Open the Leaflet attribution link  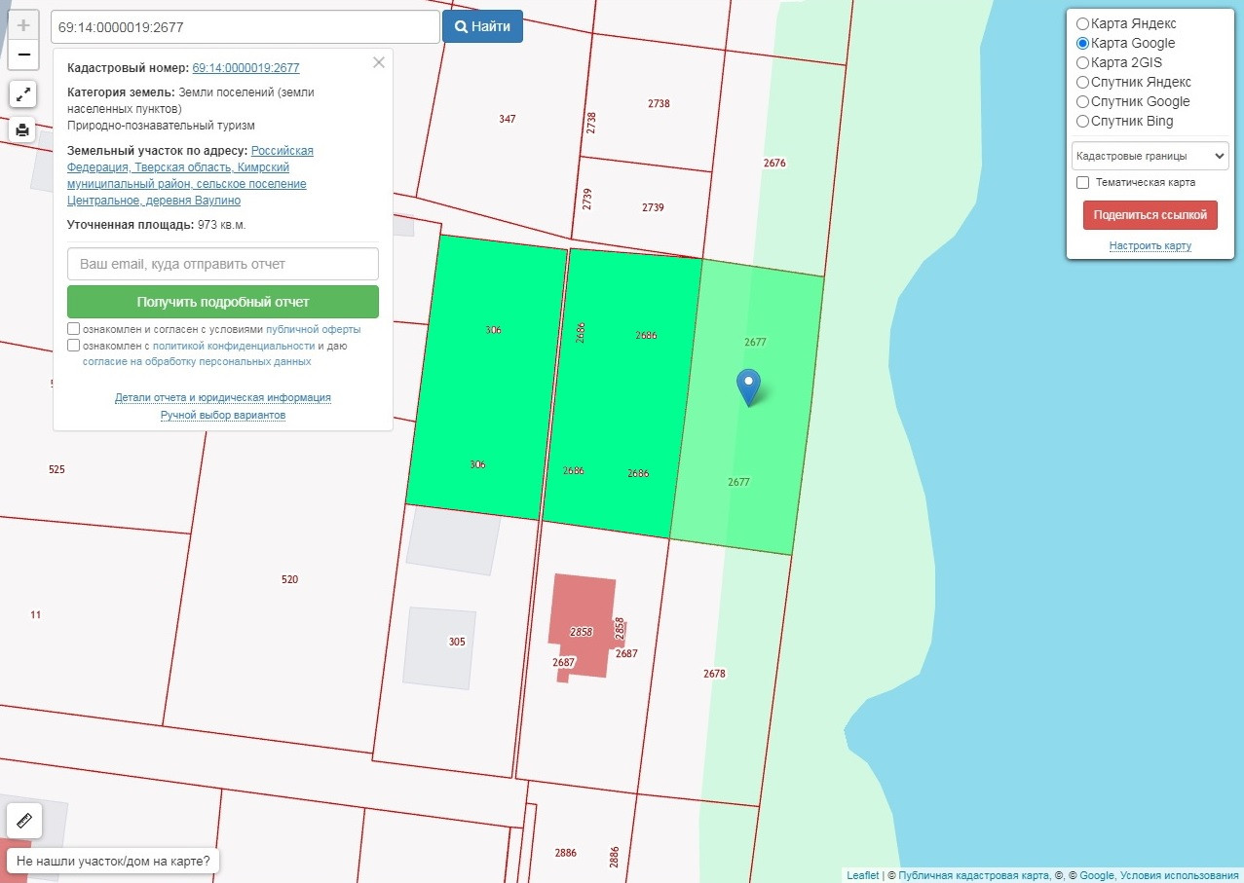tap(862, 875)
